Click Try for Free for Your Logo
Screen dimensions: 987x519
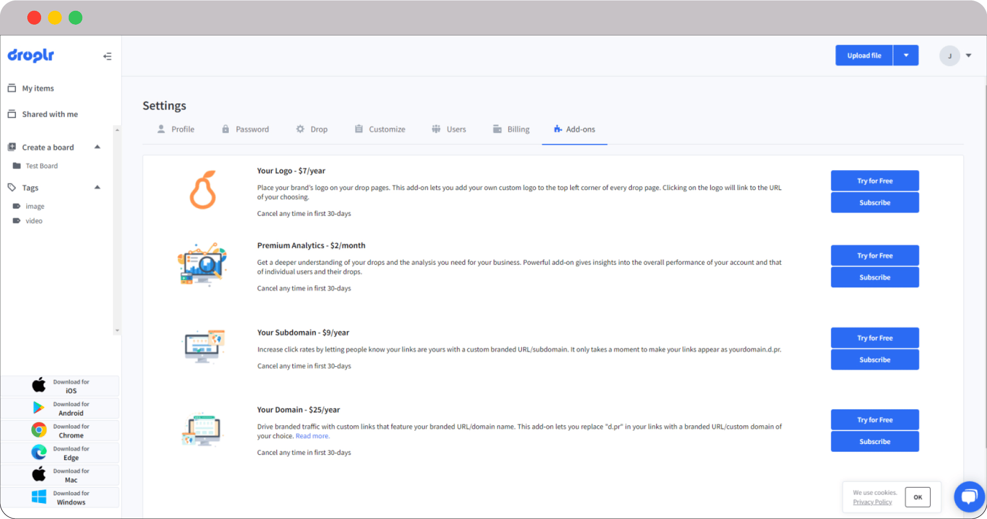pos(874,181)
